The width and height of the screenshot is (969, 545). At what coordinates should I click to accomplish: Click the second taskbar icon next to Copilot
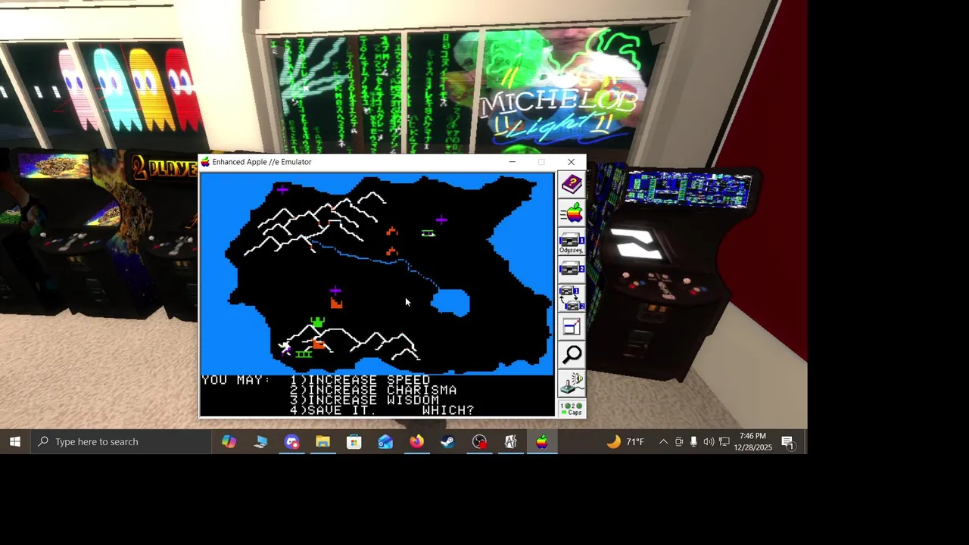coord(260,441)
